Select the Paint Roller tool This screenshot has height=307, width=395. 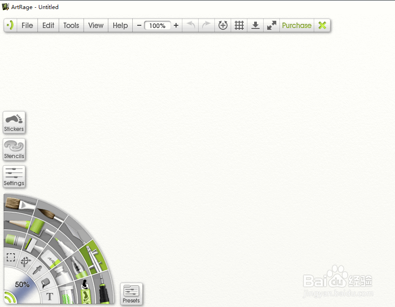tap(40, 227)
